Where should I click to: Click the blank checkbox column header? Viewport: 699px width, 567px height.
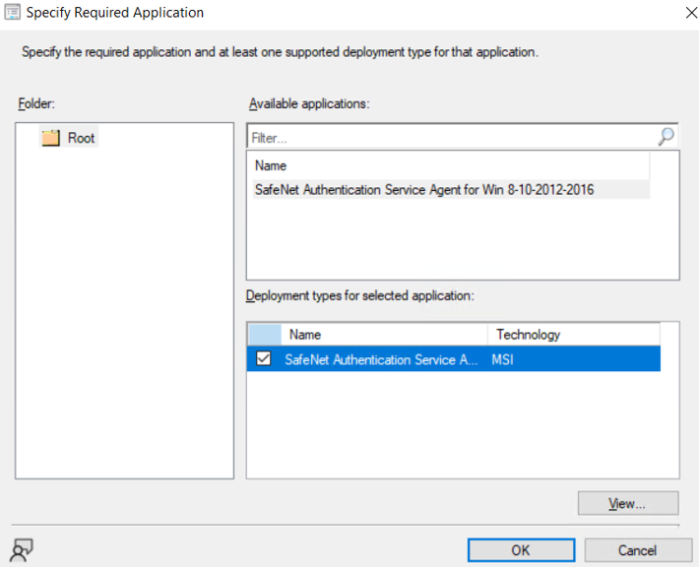pos(265,335)
